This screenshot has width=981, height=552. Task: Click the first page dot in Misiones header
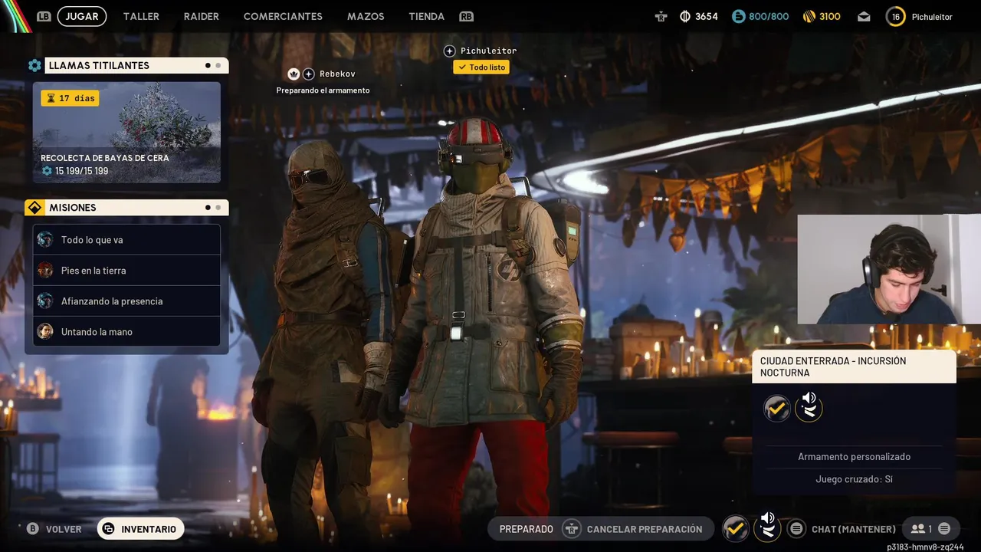point(208,207)
